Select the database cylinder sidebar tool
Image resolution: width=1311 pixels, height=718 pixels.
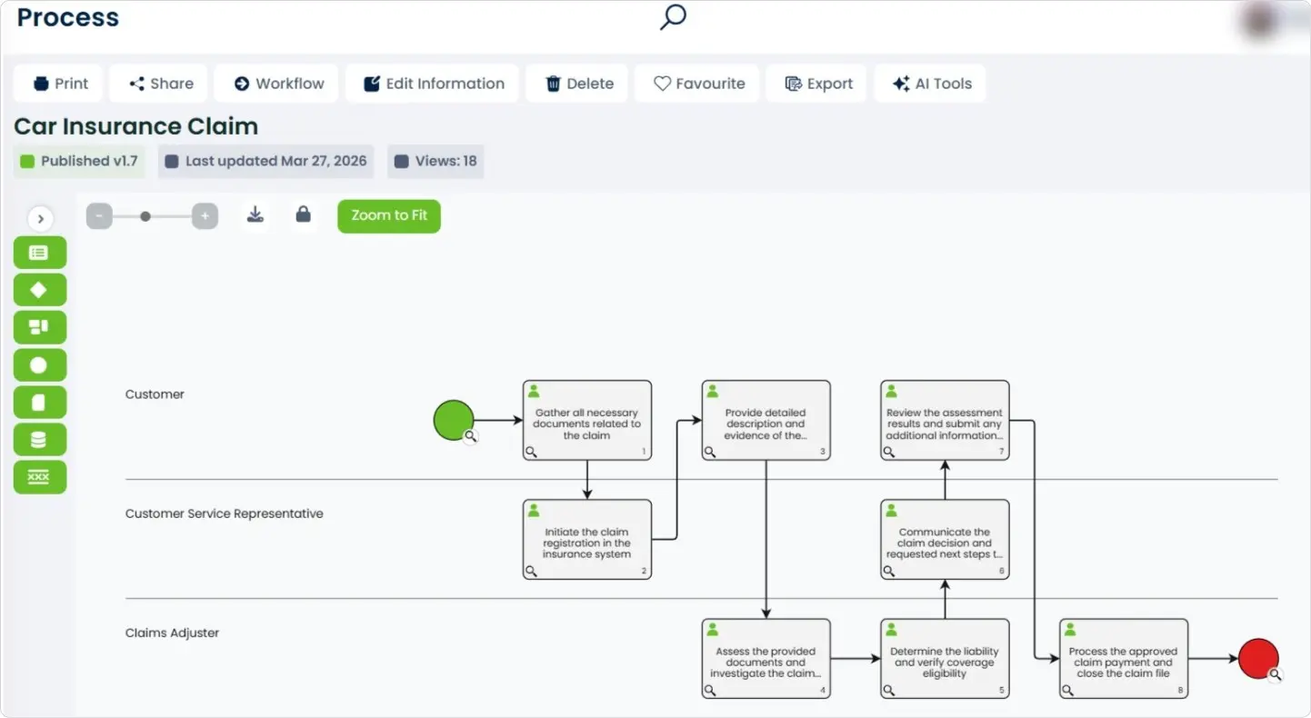pos(39,440)
